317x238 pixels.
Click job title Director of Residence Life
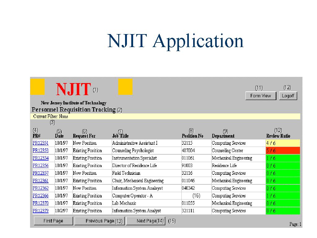(134, 165)
